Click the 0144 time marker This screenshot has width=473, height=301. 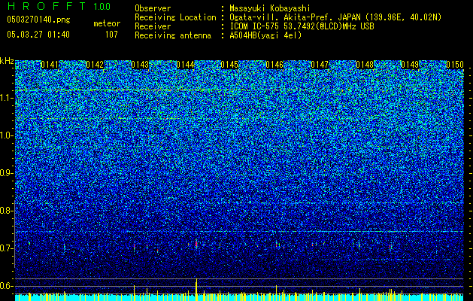point(185,65)
